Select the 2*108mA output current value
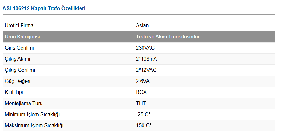This screenshot has height=133, width=287. 147,59
